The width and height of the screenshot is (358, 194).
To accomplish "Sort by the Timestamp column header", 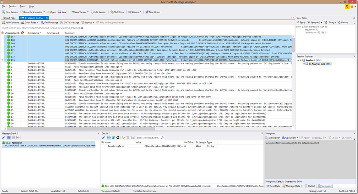I will pos(34,33).
